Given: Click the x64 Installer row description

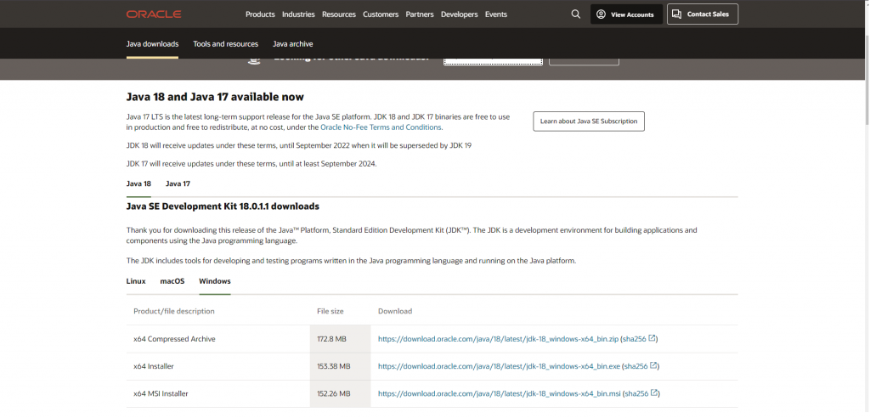Looking at the screenshot, I should (x=154, y=366).
